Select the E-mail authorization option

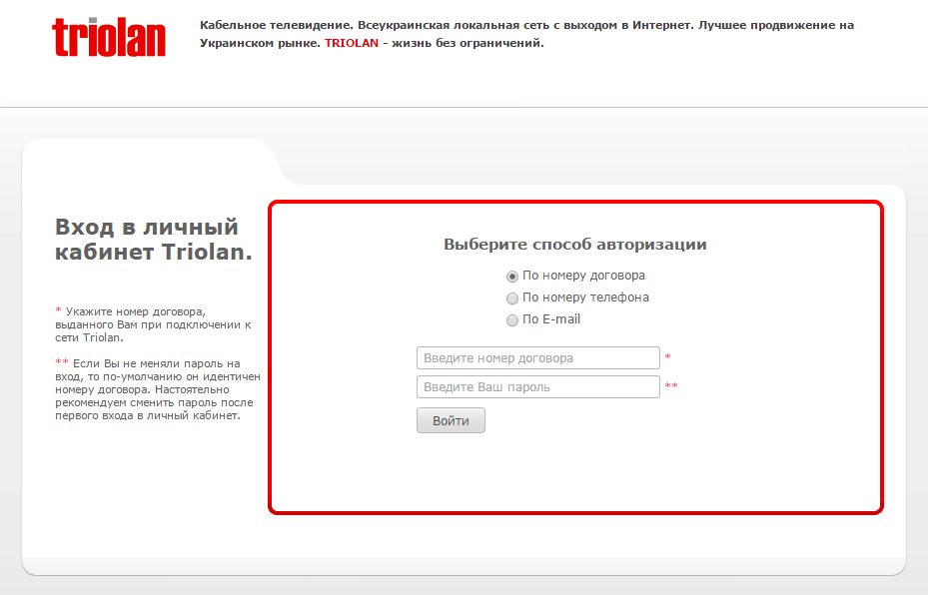pos(512,320)
